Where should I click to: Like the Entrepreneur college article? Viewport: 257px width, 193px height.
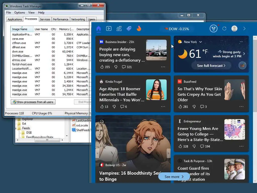[x=180, y=147]
